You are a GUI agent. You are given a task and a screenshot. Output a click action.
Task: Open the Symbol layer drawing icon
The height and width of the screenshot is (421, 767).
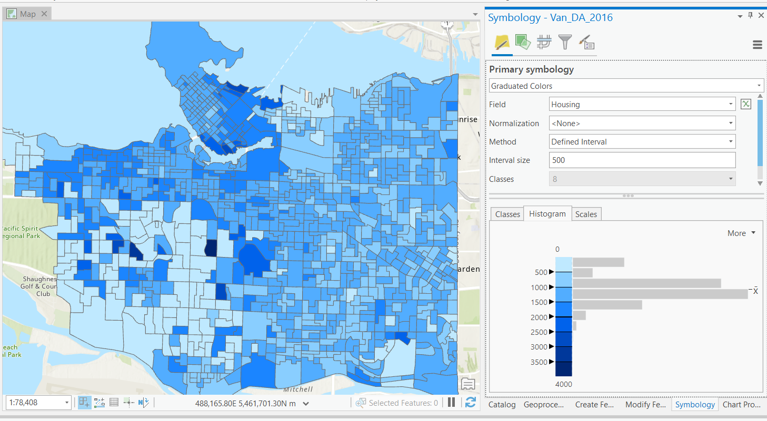click(x=544, y=42)
